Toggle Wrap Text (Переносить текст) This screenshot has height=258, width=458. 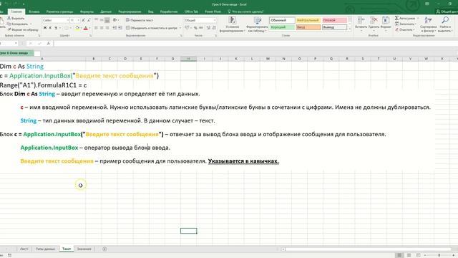point(140,20)
